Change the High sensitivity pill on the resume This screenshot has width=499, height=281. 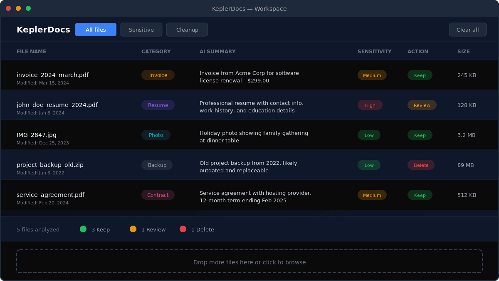[370, 105]
